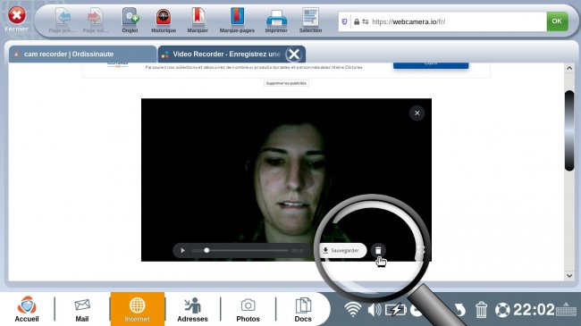Print the page with Imprimer
The width and height of the screenshot is (581, 326).
(x=276, y=21)
